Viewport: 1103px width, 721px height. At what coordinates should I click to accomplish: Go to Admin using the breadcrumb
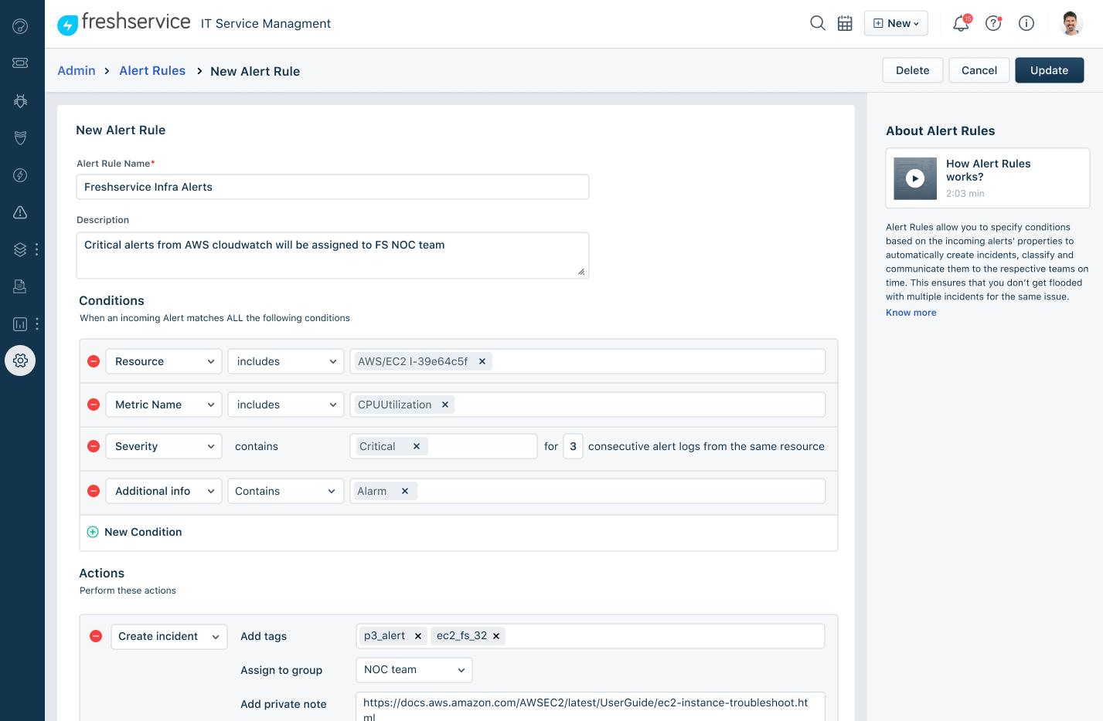click(76, 70)
